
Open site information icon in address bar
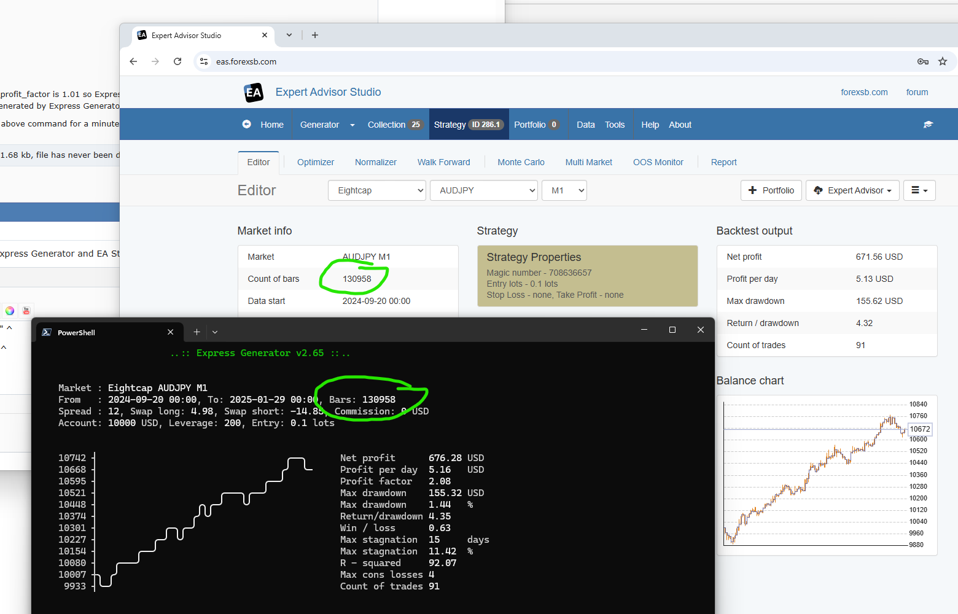[204, 61]
